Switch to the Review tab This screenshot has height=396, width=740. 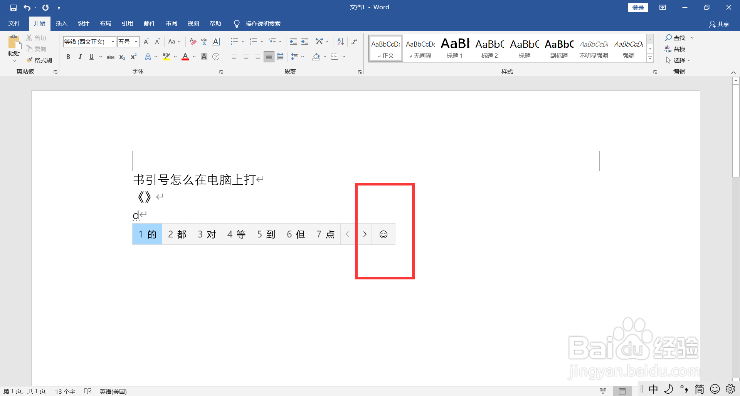coord(172,23)
